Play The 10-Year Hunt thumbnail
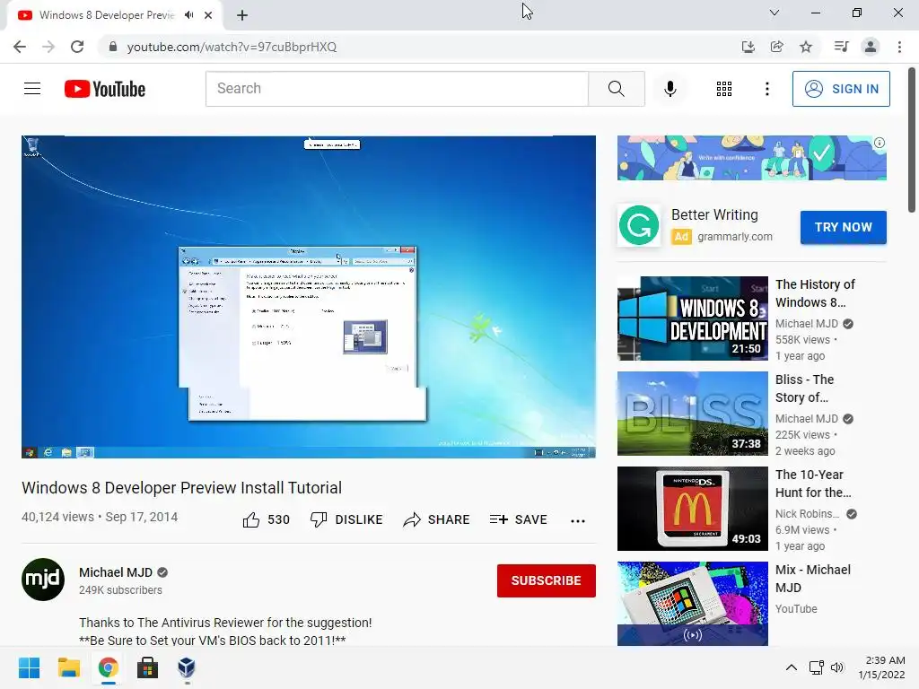Screen dimensions: 919x689 (x=692, y=509)
